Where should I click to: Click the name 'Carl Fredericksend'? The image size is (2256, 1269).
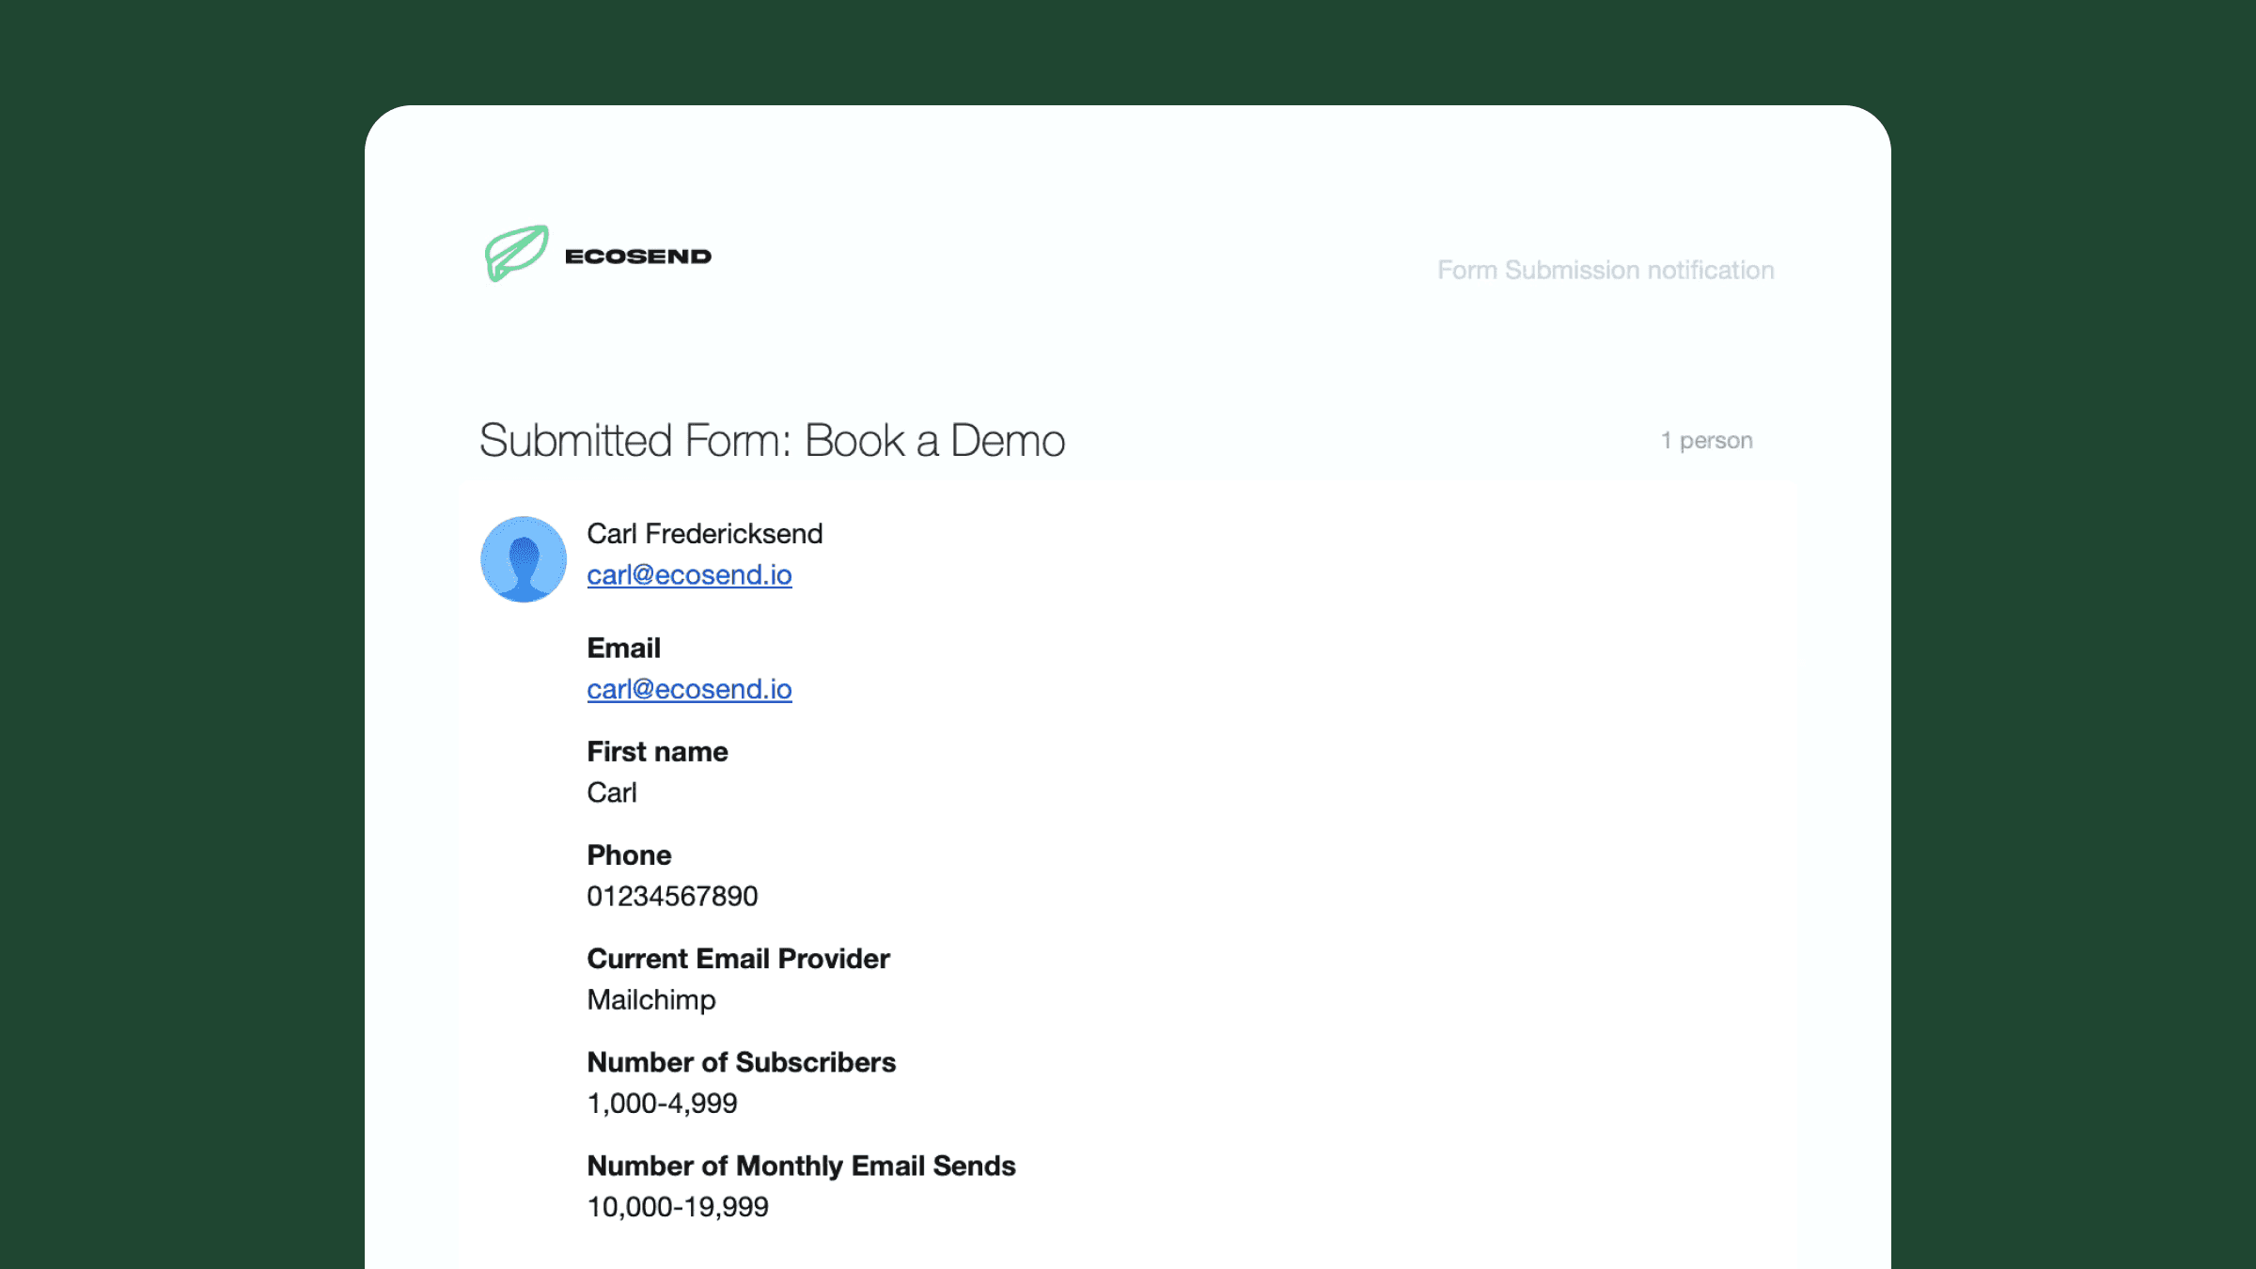tap(705, 533)
